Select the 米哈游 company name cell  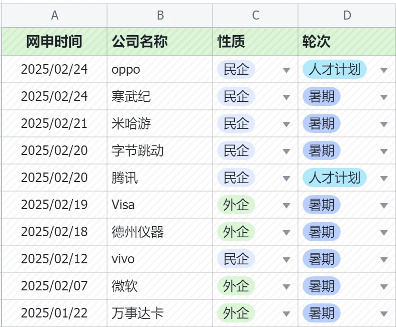pyautogui.click(x=160, y=123)
